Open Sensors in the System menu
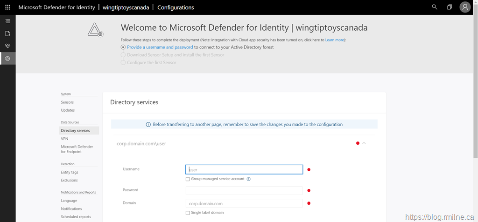The width and height of the screenshot is (478, 222). [x=67, y=102]
